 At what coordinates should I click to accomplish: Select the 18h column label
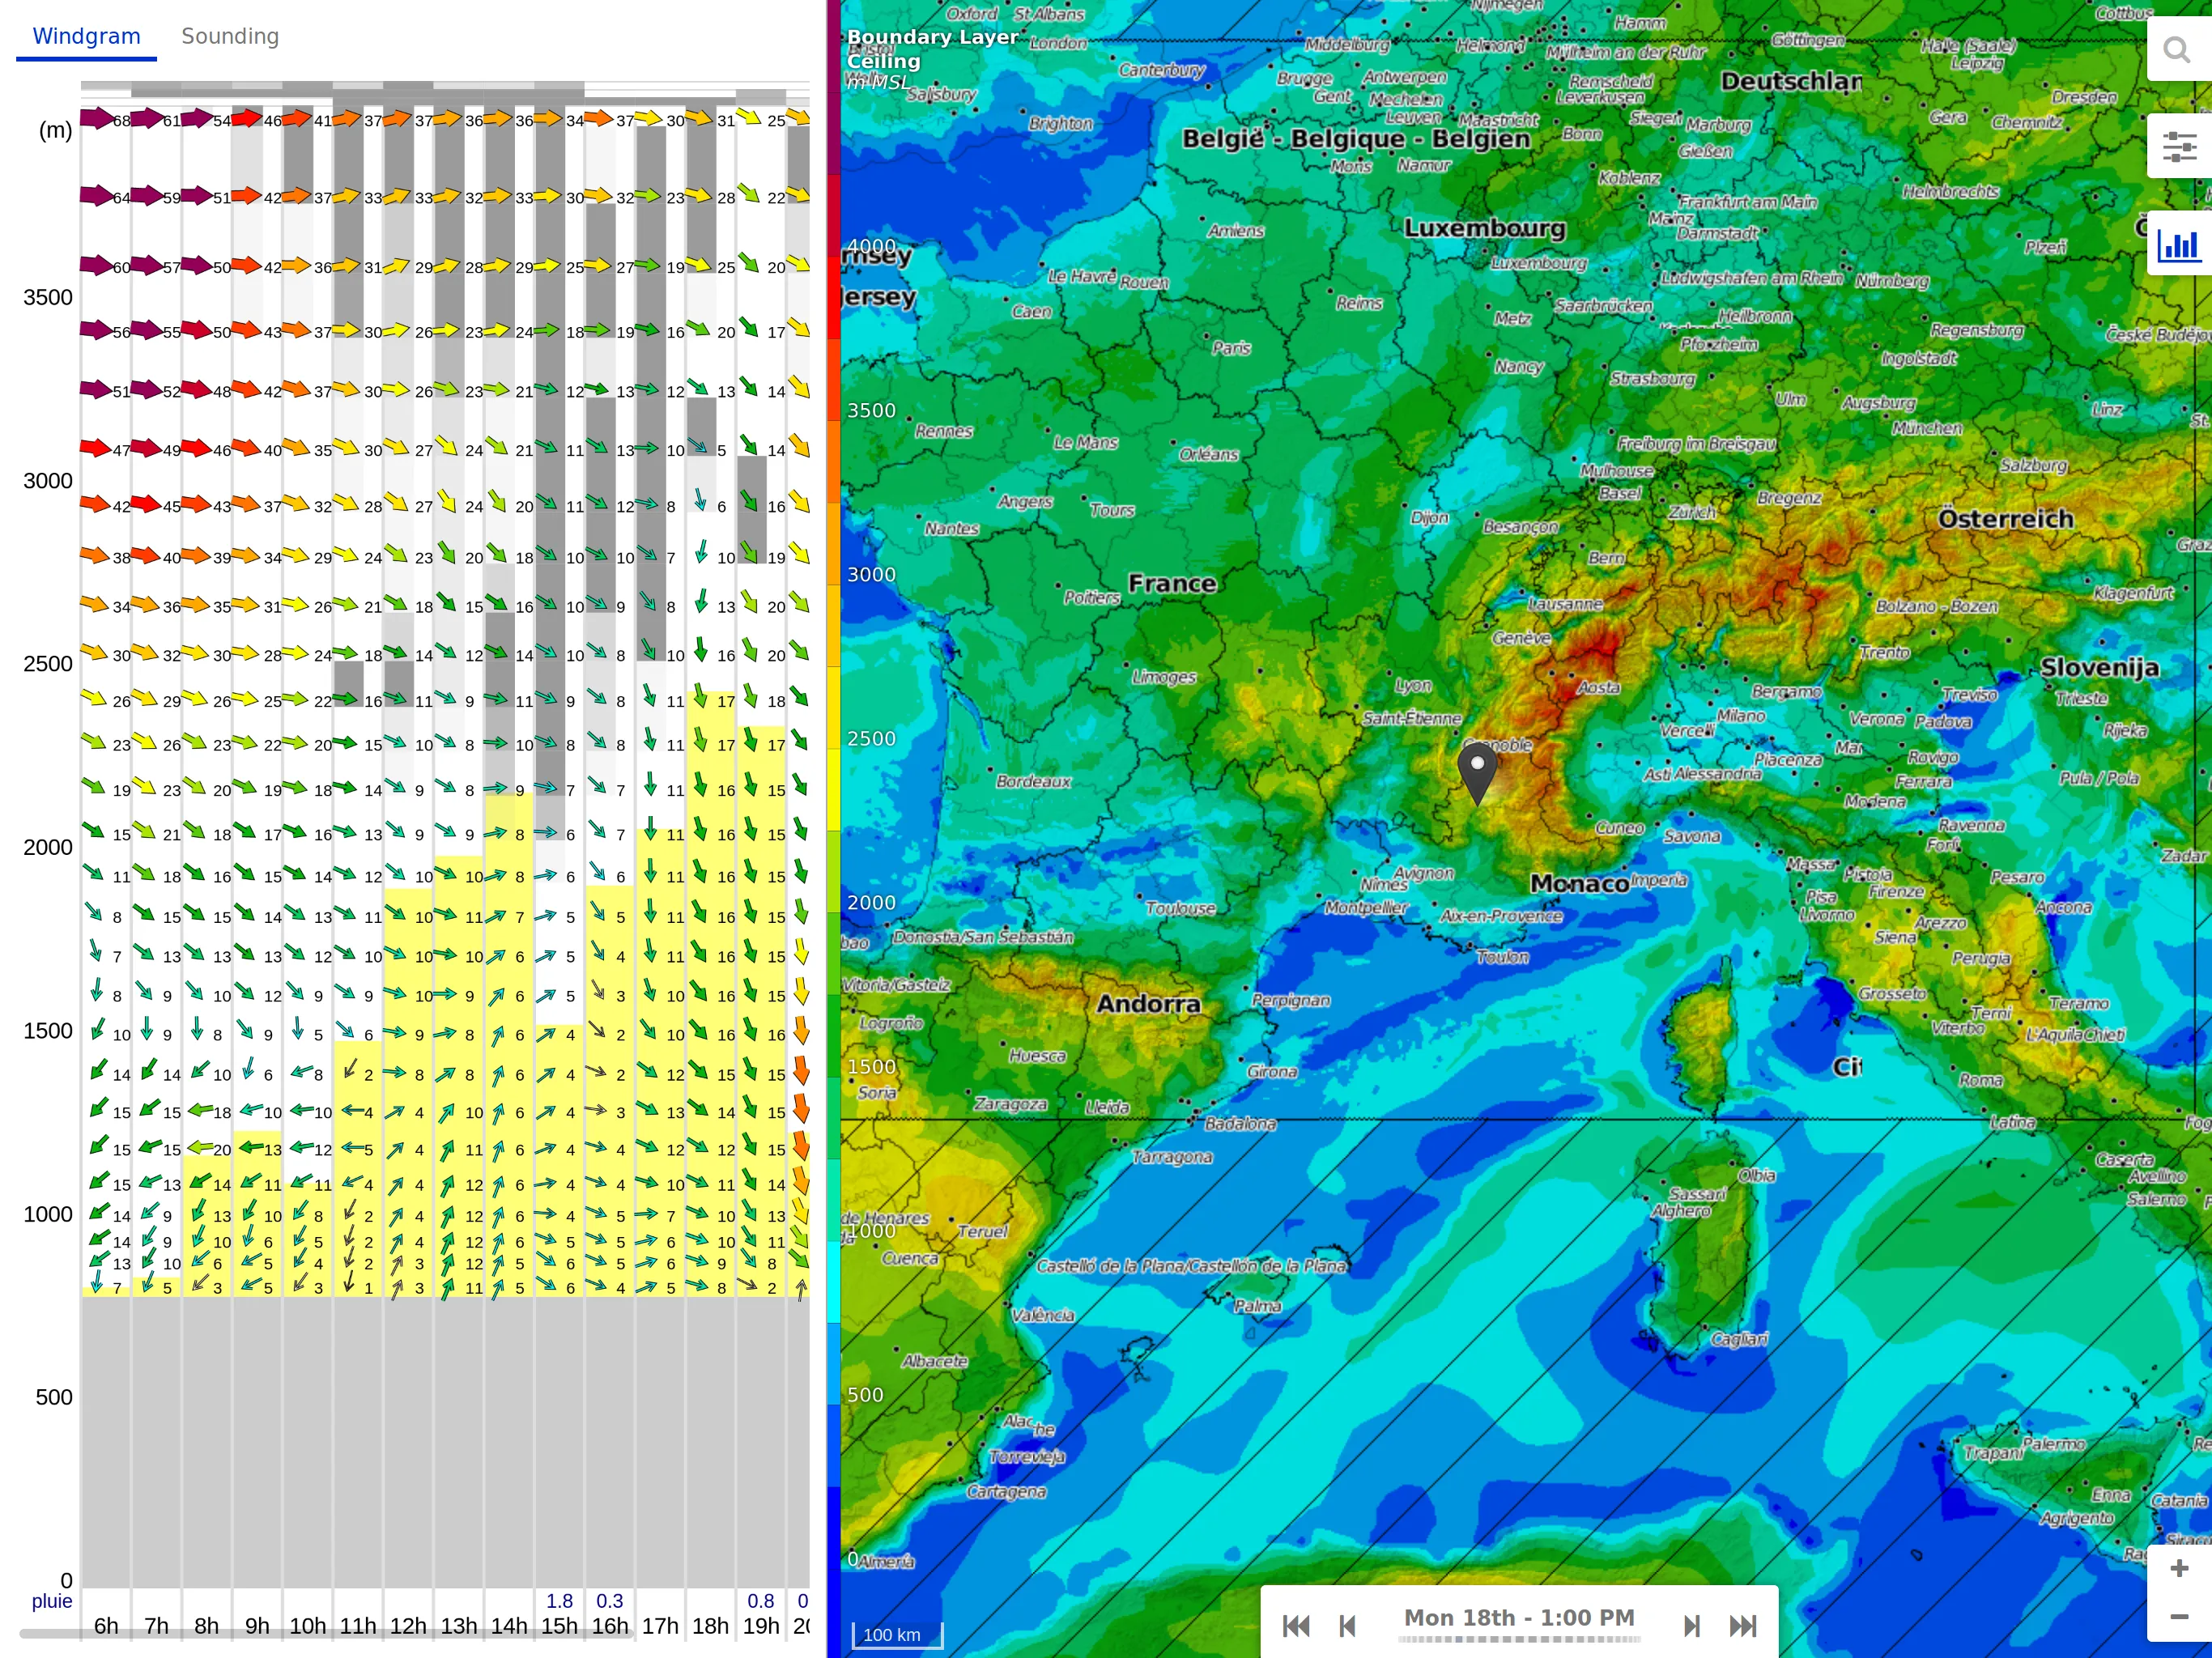coord(710,1626)
